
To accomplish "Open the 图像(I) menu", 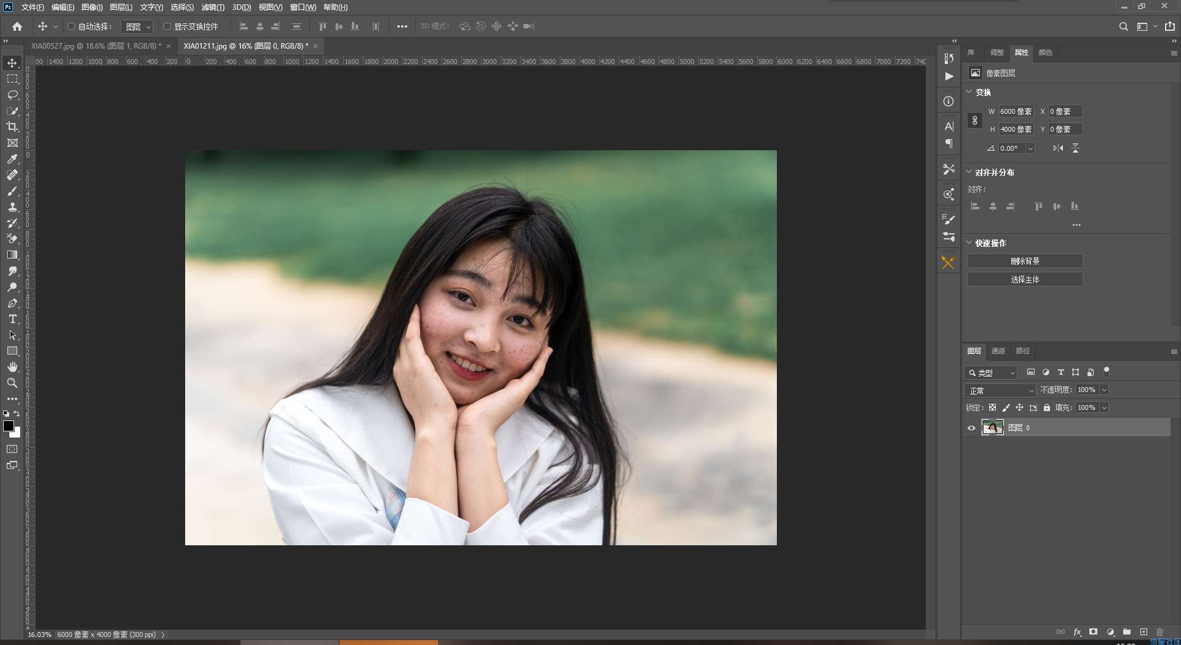I will 92,7.
